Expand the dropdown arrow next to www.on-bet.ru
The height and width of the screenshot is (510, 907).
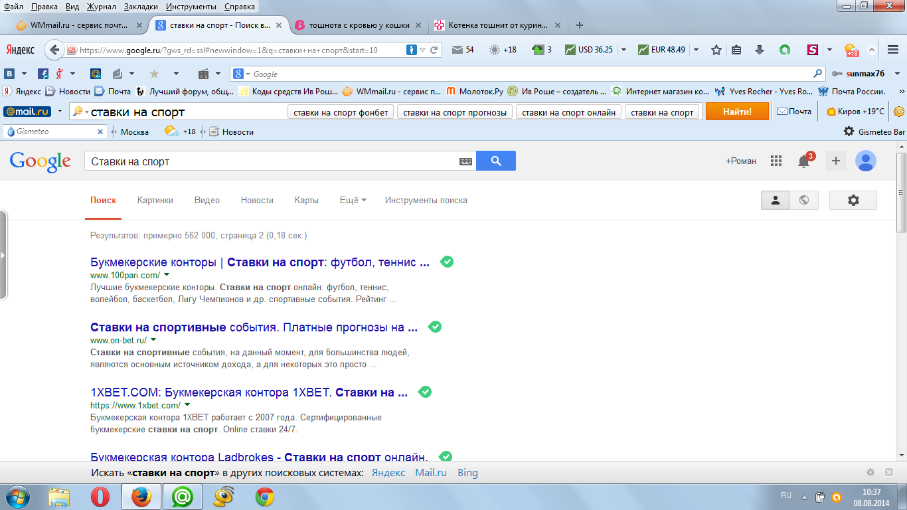(154, 339)
